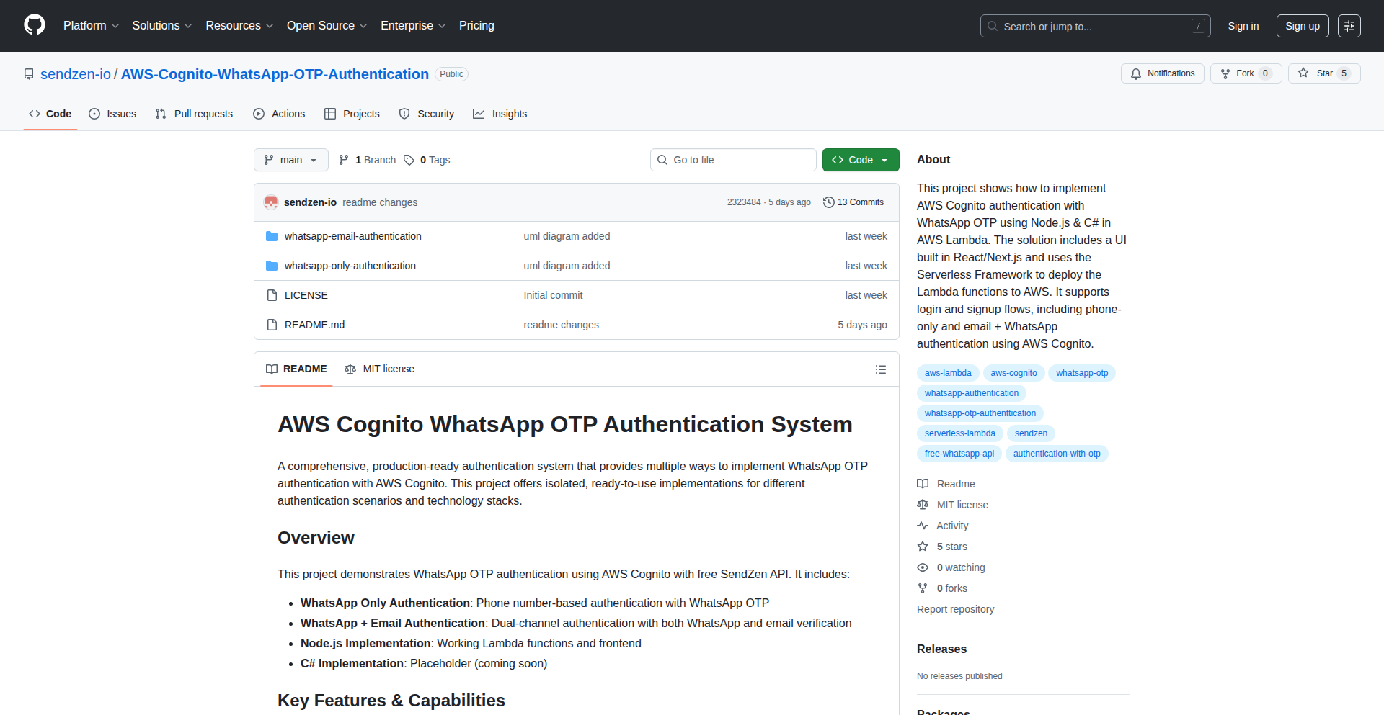Screen dimensions: 1384x715
Task: Click the GitHub logo icon
Action: click(x=34, y=25)
